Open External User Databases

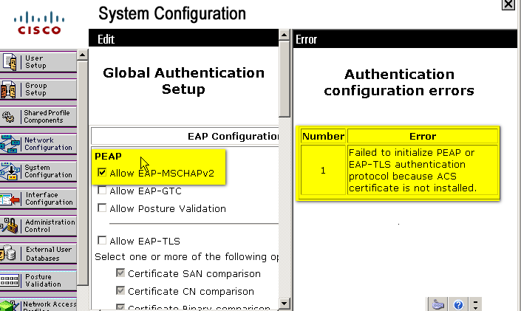tap(38, 253)
